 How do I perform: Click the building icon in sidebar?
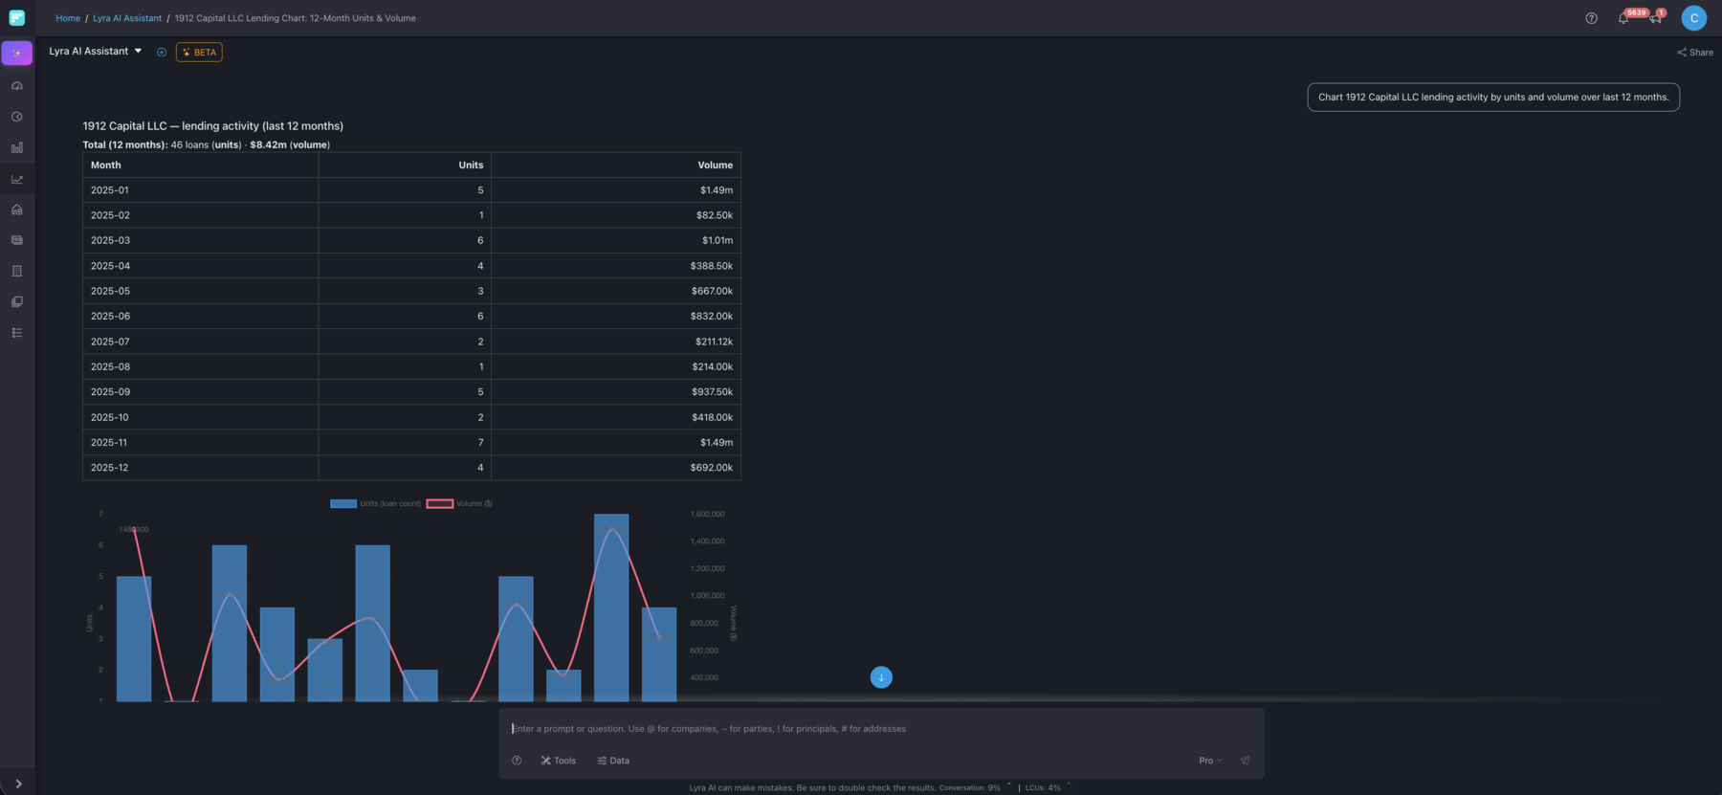[17, 271]
